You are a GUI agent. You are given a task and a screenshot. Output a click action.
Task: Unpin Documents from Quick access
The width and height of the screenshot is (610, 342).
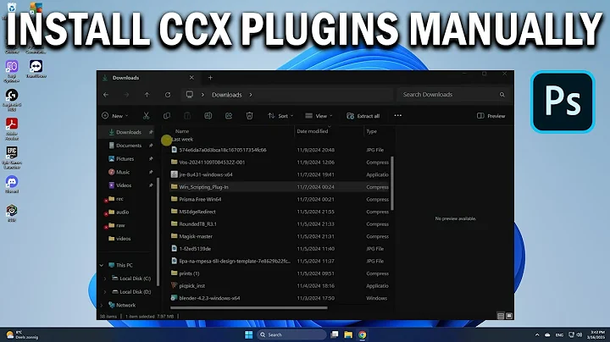tap(151, 146)
